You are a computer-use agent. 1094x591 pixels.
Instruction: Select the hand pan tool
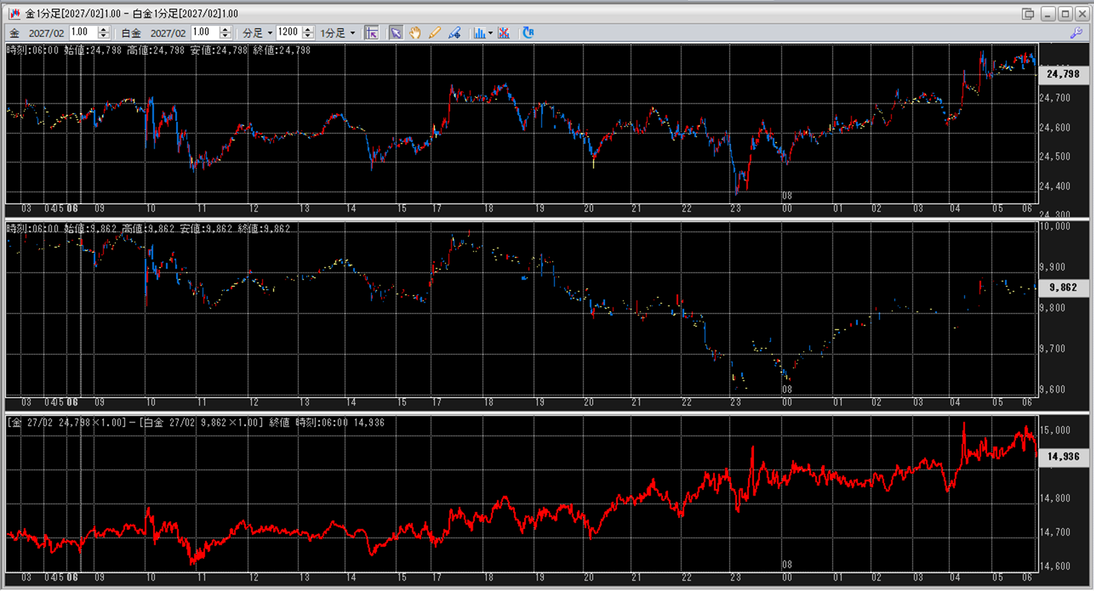pos(415,33)
